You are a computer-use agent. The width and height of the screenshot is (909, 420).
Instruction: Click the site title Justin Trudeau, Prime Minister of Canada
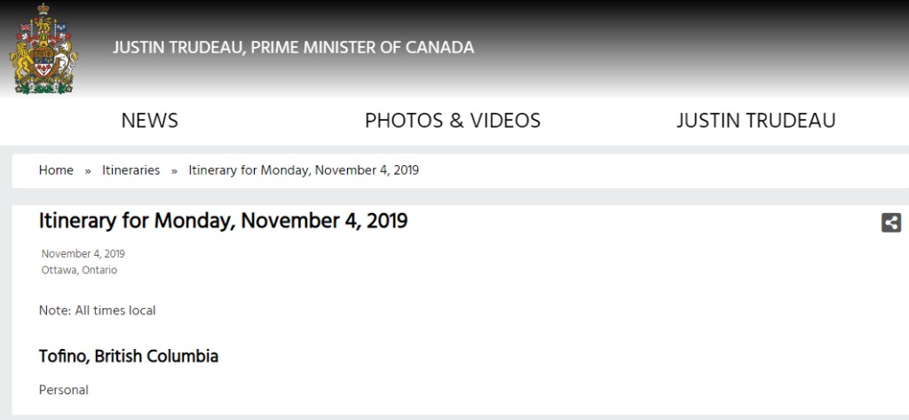pos(293,48)
